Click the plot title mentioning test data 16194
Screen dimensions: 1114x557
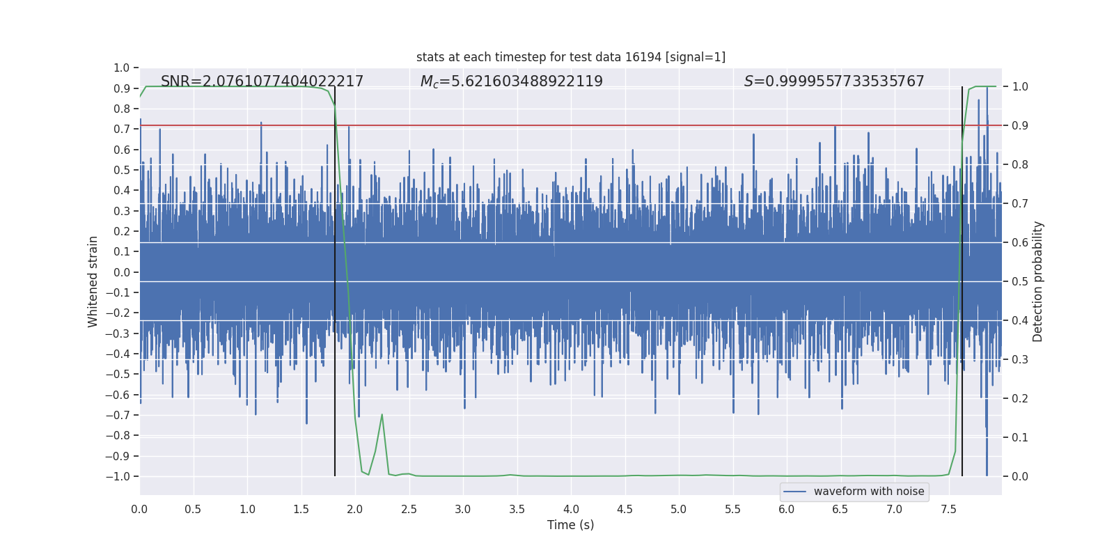tap(571, 57)
